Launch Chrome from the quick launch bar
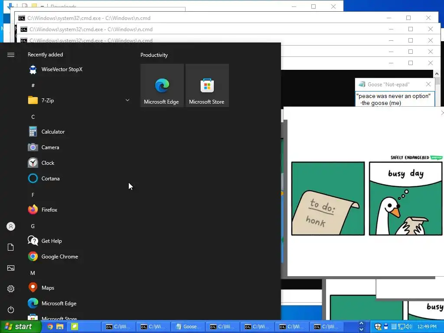This screenshot has height=333, width=444. pos(50,326)
